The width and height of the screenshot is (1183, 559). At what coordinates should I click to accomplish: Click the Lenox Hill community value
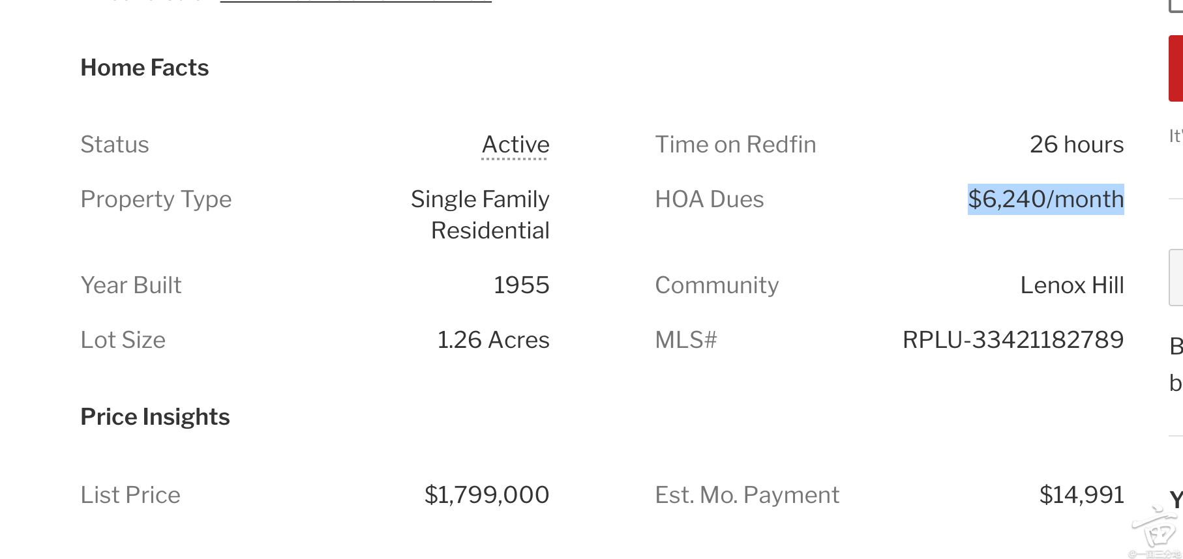pos(1071,285)
